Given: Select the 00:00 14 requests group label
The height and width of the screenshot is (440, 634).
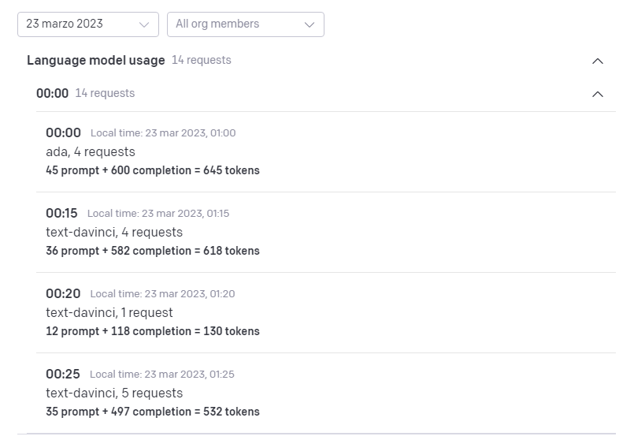Looking at the screenshot, I should 85,93.
